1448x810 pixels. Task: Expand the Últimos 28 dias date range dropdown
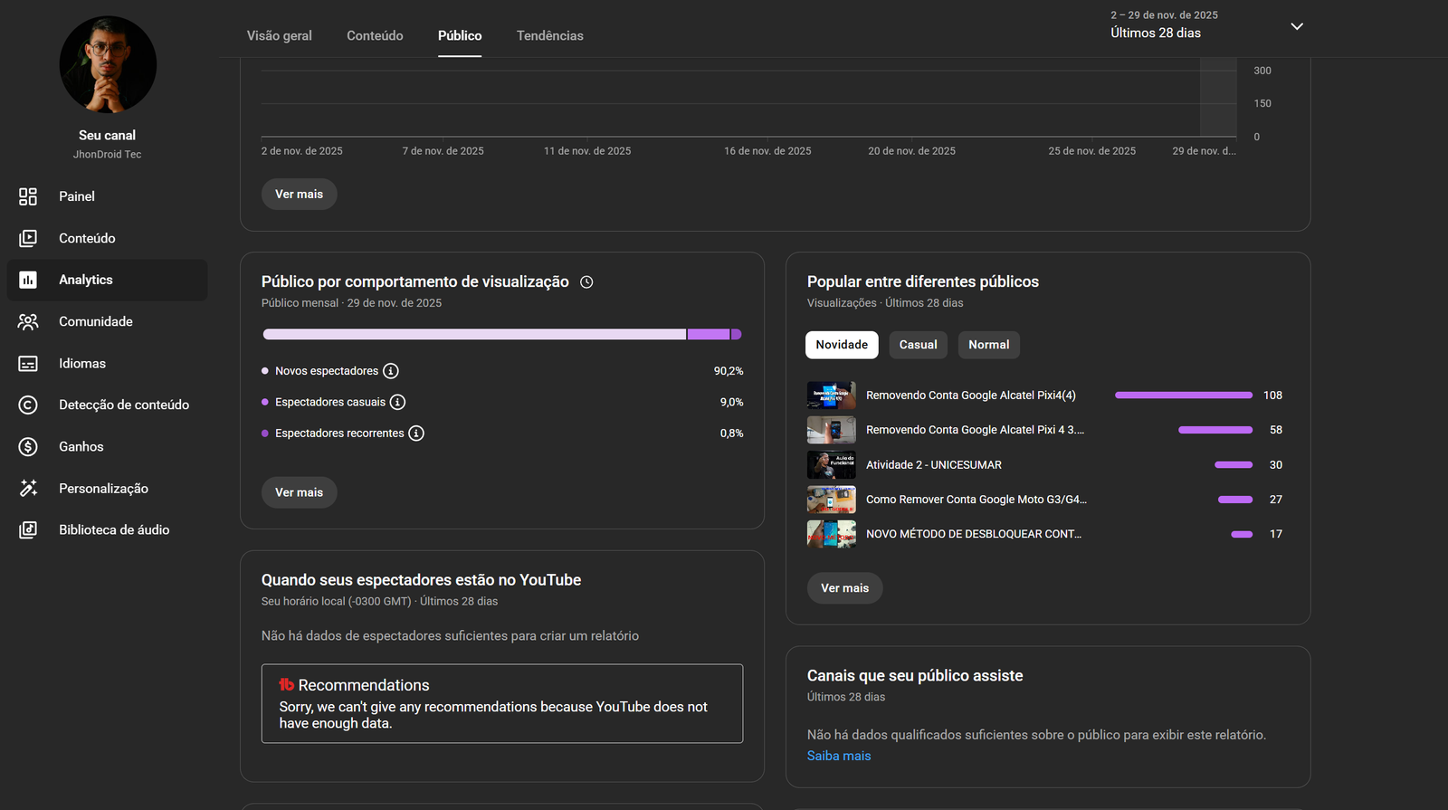click(1296, 26)
